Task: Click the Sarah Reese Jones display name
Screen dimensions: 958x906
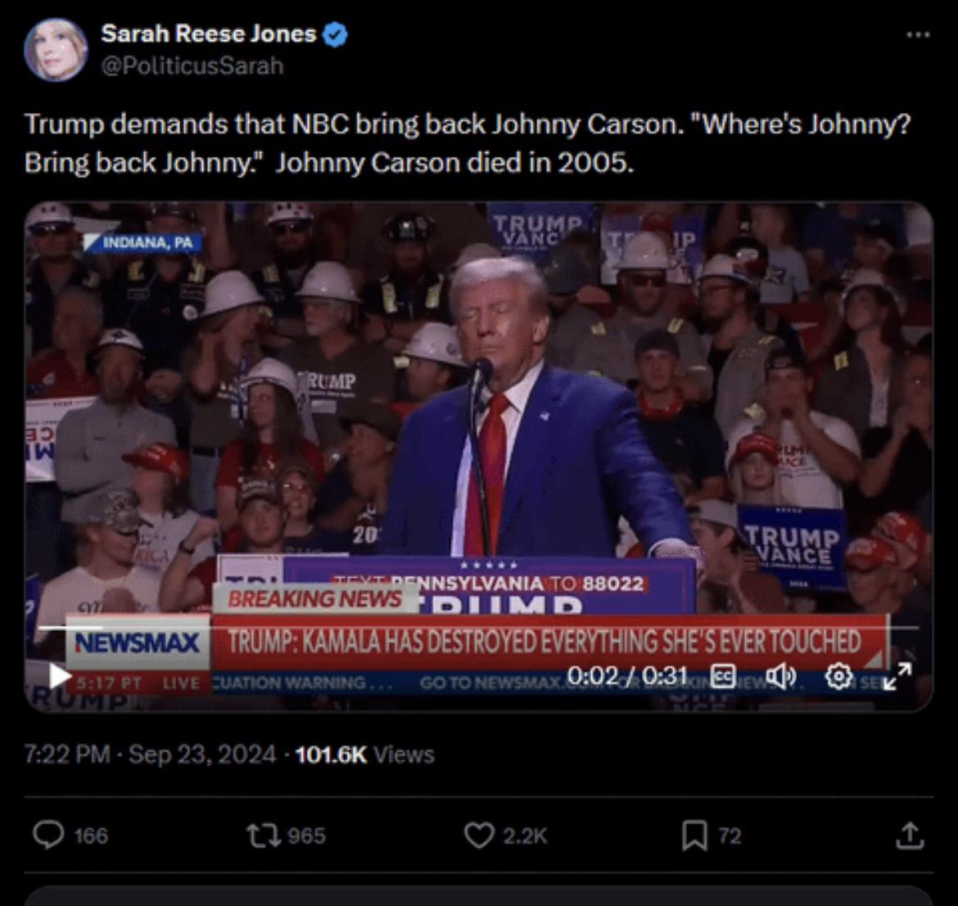Action: (208, 34)
